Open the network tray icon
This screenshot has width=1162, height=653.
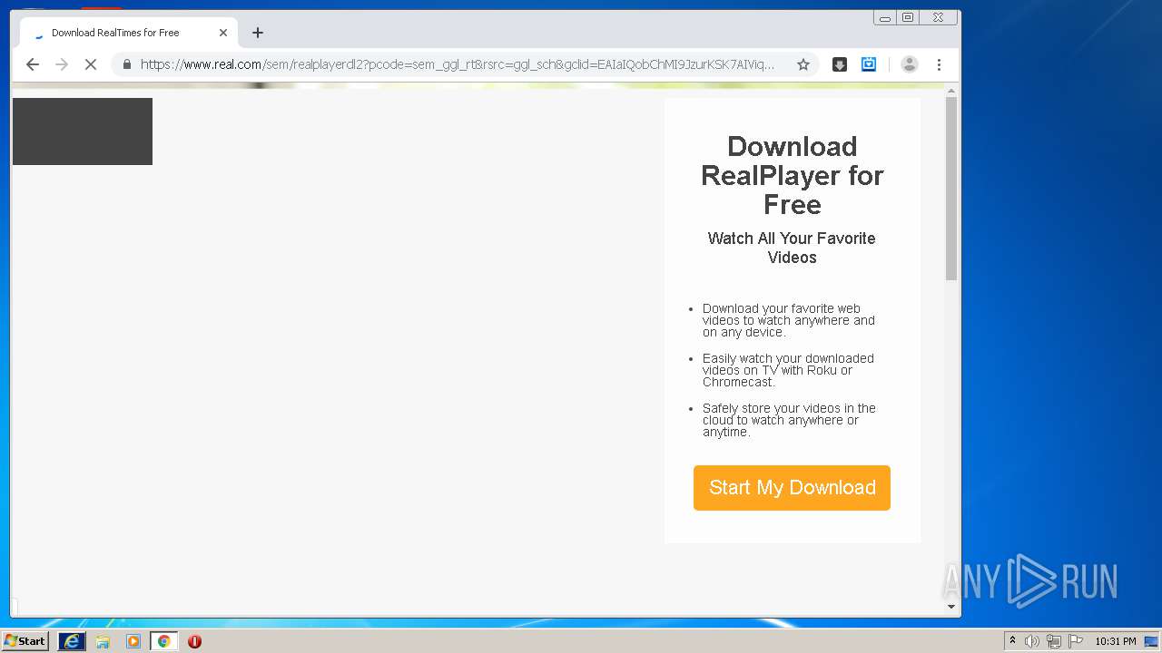tap(1054, 641)
